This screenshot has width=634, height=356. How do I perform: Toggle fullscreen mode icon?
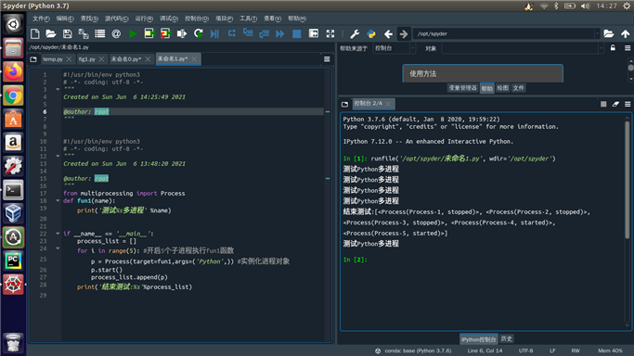click(330, 34)
